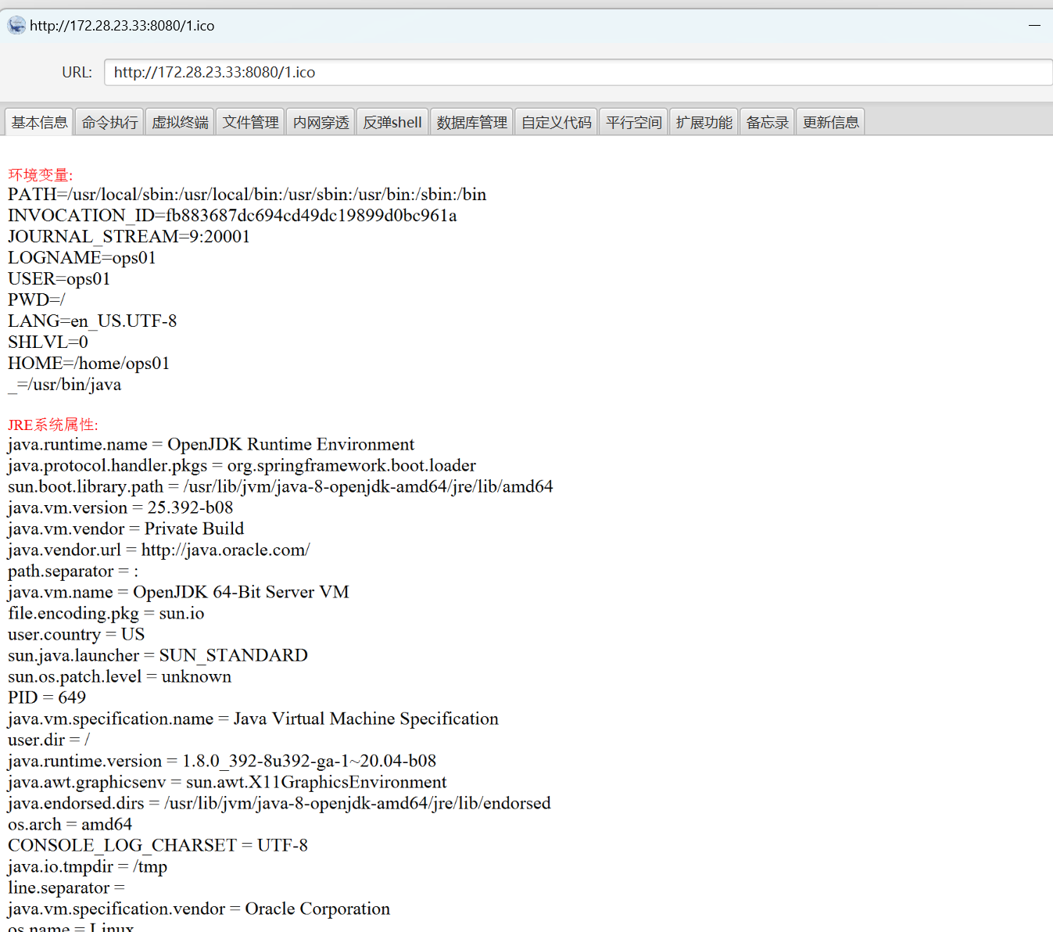
Task: Open the 平行空间 tab
Action: (x=633, y=122)
